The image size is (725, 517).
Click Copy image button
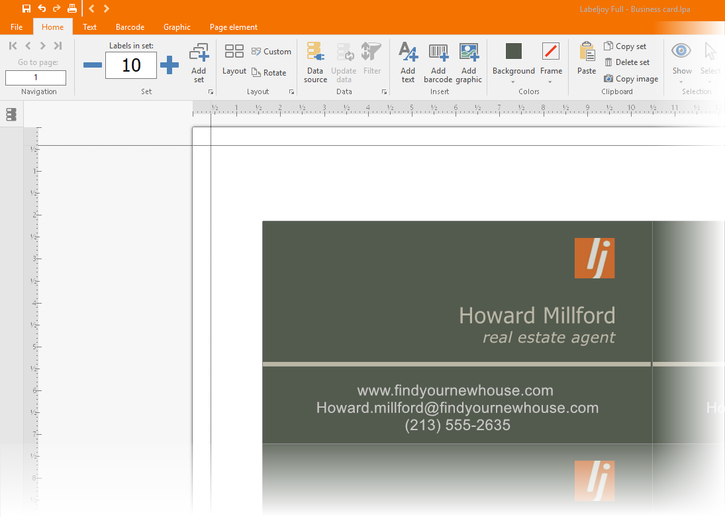(631, 79)
